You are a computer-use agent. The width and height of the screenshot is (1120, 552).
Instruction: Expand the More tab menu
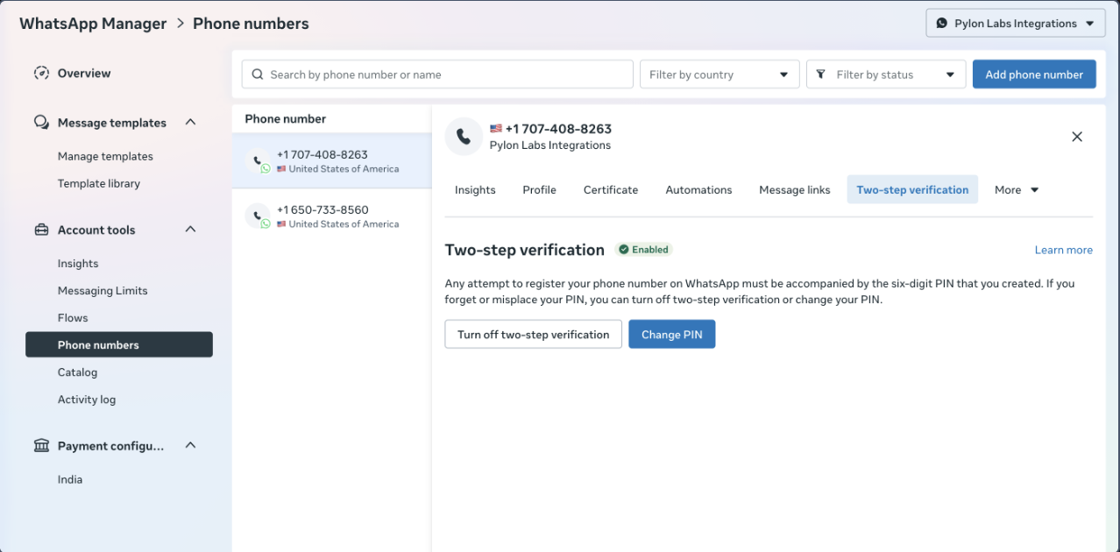[1017, 190]
